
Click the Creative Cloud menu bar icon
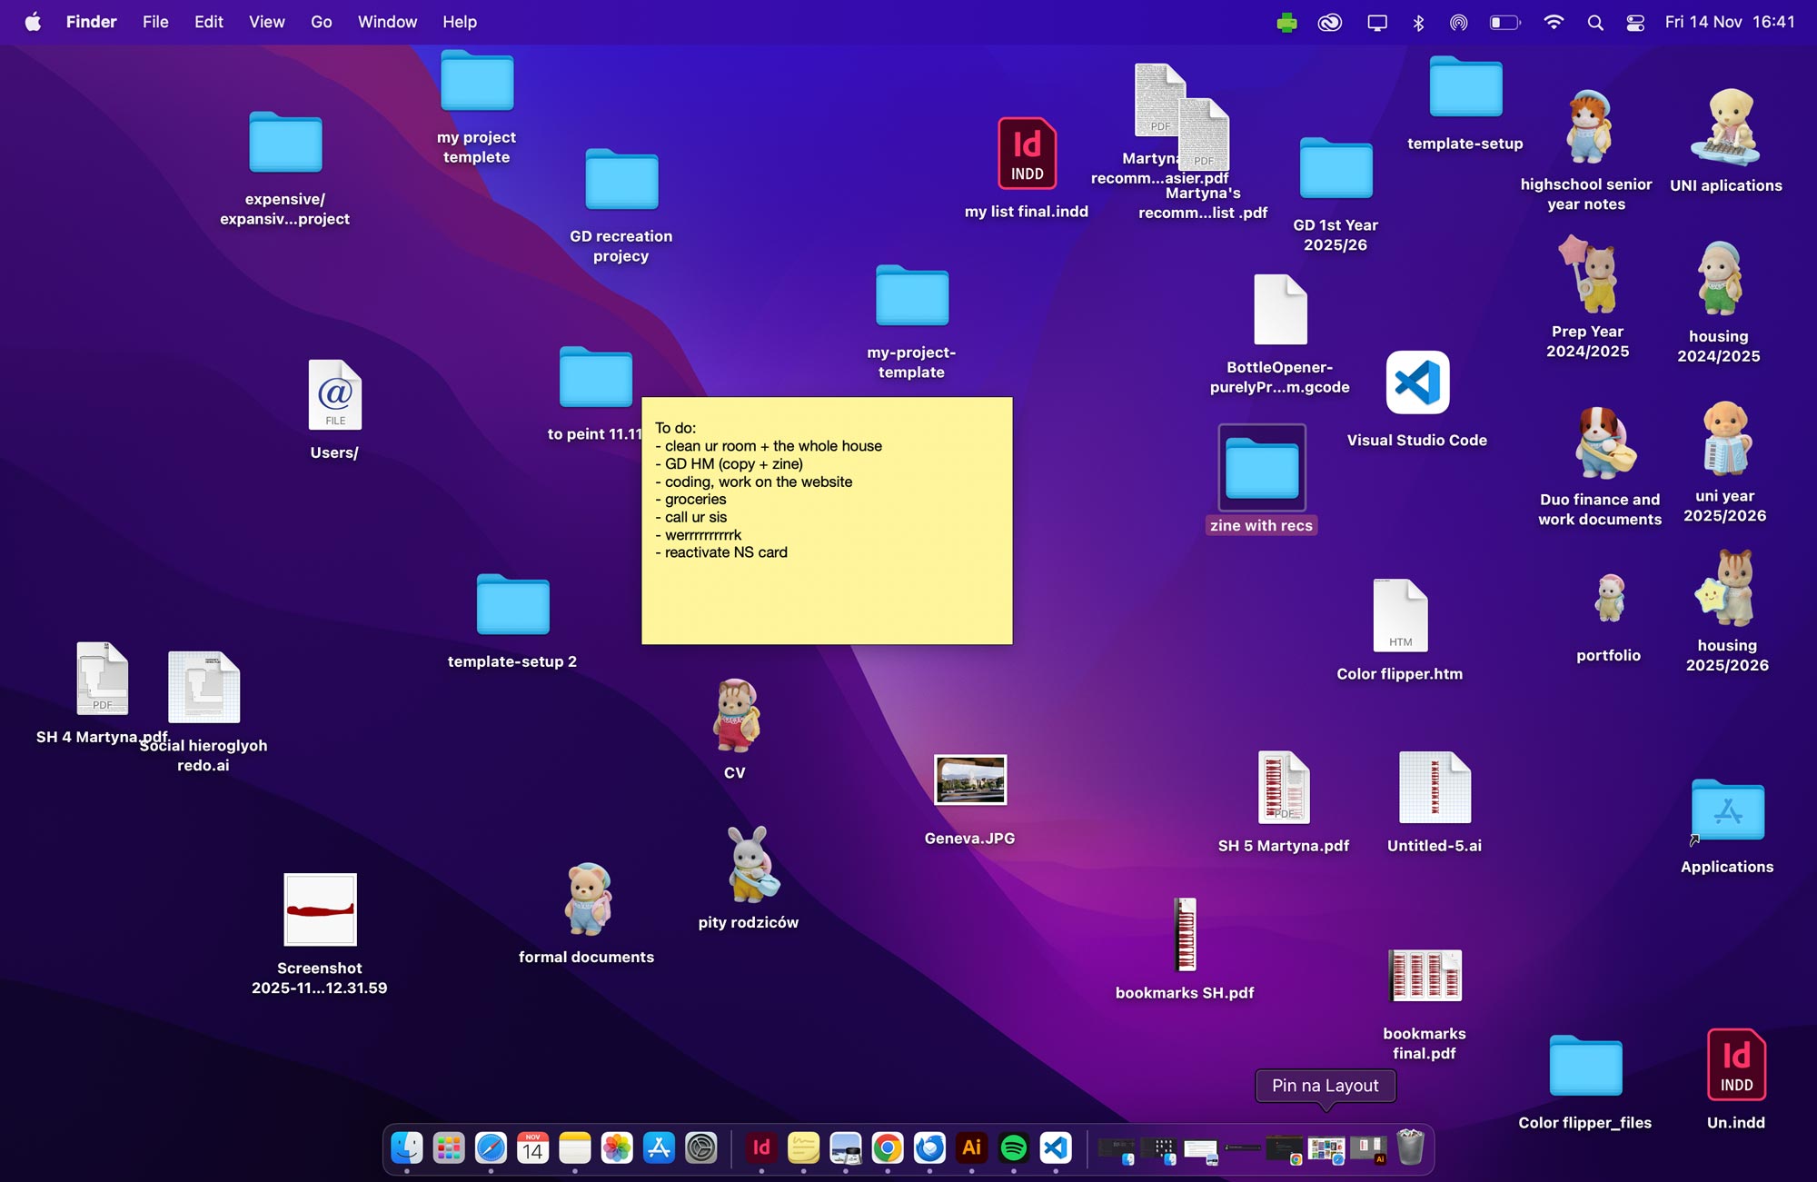[x=1329, y=21]
